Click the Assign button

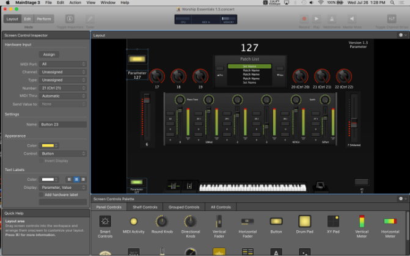click(x=49, y=54)
